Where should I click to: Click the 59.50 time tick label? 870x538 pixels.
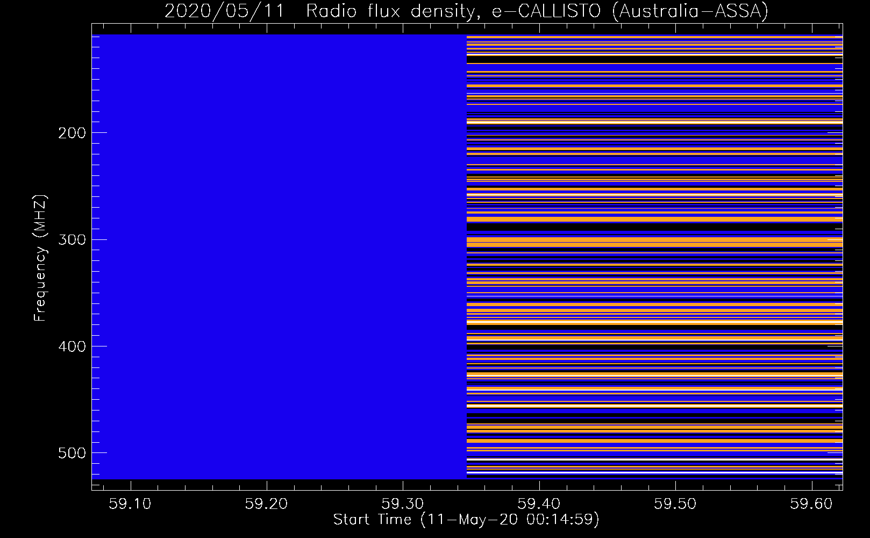tap(675, 504)
